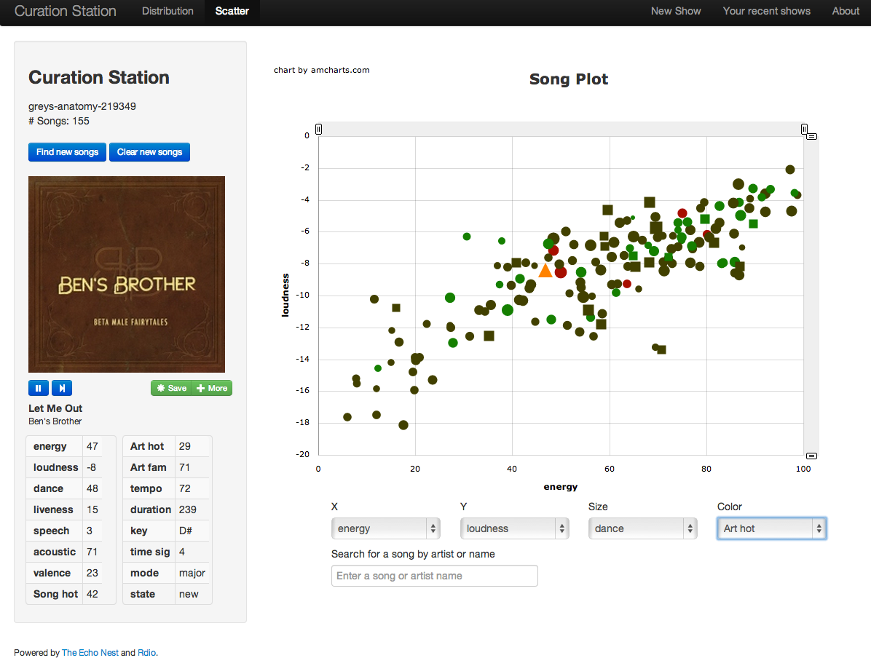Switch to the Distribution tab
Image resolution: width=871 pixels, height=666 pixels.
coord(167,11)
